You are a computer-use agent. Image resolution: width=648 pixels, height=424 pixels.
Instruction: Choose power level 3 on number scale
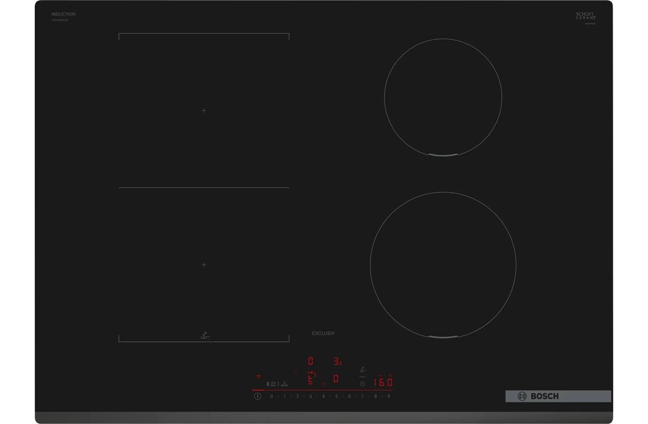point(310,396)
